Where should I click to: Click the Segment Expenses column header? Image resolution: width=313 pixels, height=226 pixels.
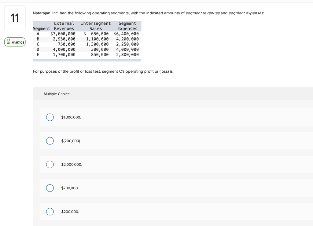[x=127, y=26]
